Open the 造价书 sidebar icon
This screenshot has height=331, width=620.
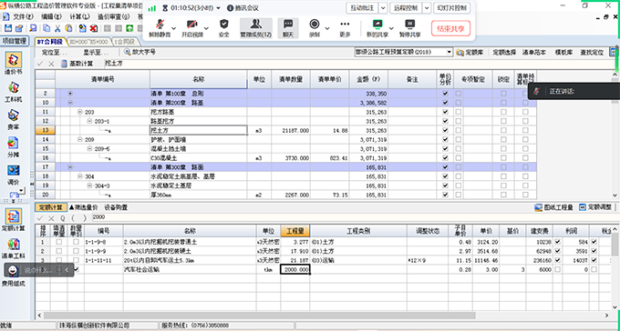coord(14,63)
